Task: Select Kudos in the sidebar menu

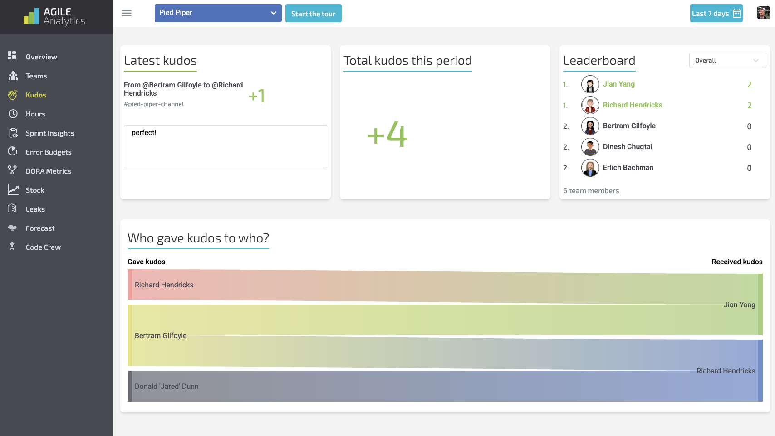Action: tap(36, 95)
